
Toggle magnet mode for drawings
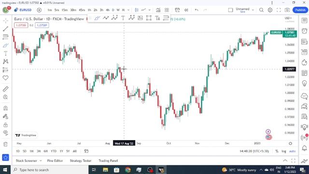pyautogui.click(x=5, y=108)
